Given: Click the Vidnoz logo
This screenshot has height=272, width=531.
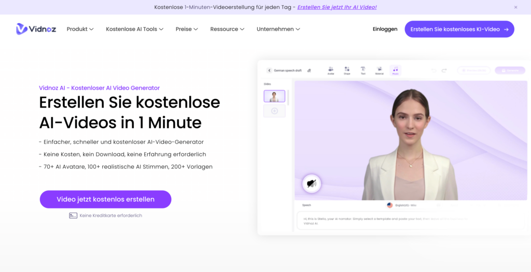Looking at the screenshot, I should click(x=36, y=29).
